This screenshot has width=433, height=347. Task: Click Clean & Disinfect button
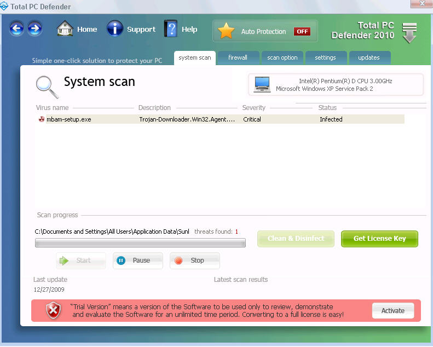coord(296,239)
